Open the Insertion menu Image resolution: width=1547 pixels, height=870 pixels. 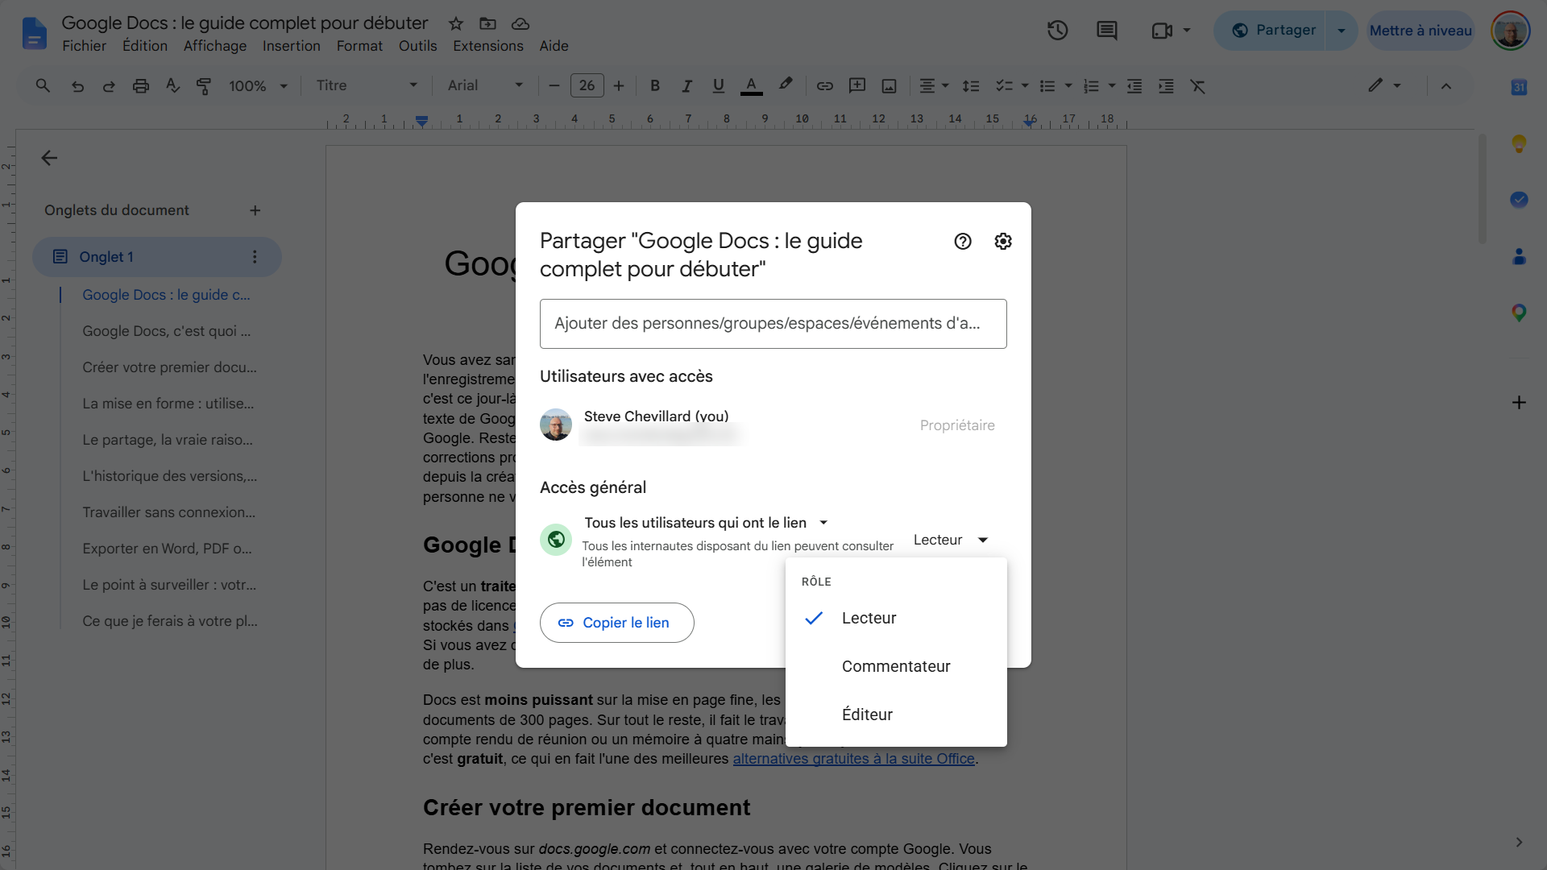click(x=292, y=46)
